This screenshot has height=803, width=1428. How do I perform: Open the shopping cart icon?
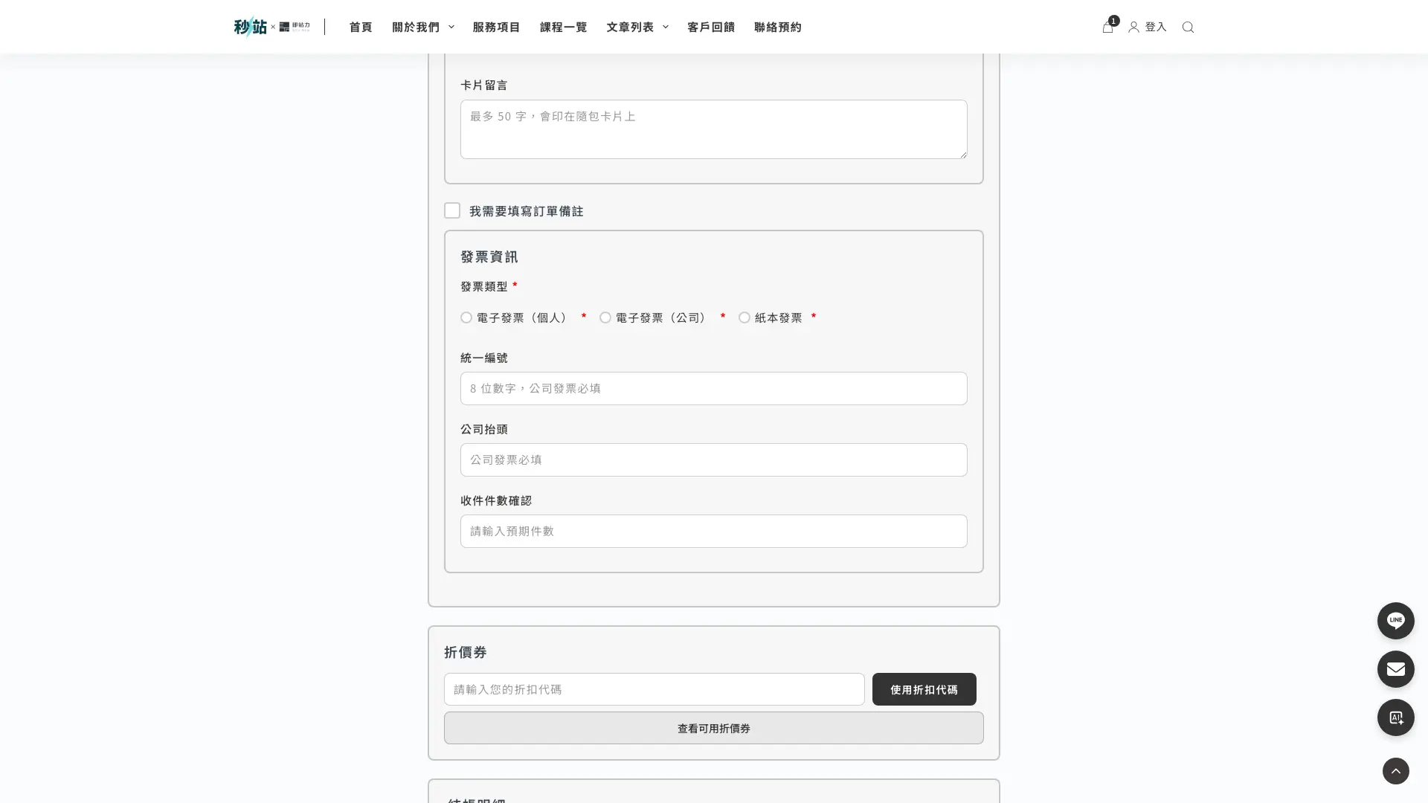coord(1107,27)
